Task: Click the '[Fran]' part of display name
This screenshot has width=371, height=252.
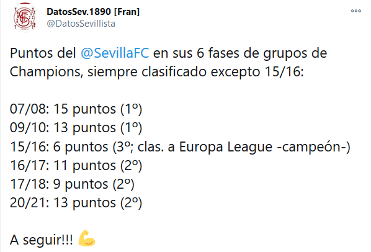Action: [x=127, y=12]
